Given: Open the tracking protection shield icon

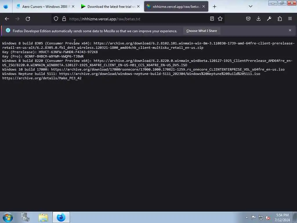Looking at the screenshot, I should tap(56, 19).
